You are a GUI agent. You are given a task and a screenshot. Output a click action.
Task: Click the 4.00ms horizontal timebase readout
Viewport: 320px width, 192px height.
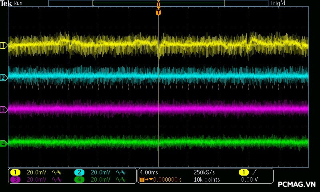pos(149,172)
